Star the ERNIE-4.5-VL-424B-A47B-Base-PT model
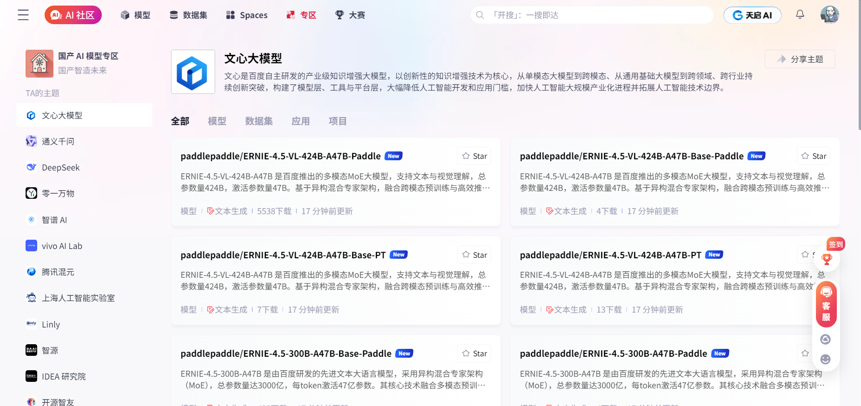 (x=474, y=255)
